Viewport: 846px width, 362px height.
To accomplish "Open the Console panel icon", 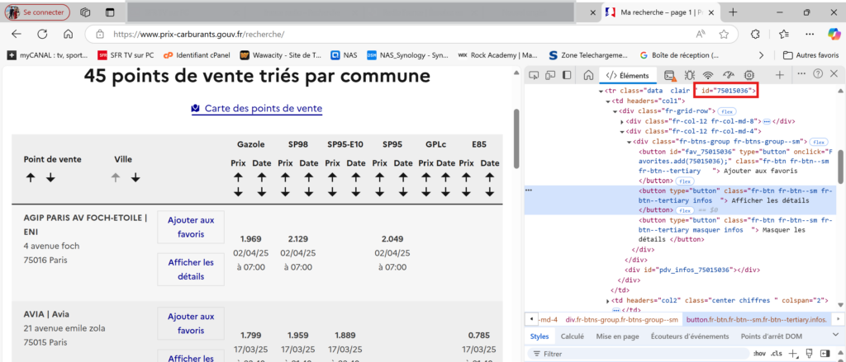I will (x=668, y=74).
